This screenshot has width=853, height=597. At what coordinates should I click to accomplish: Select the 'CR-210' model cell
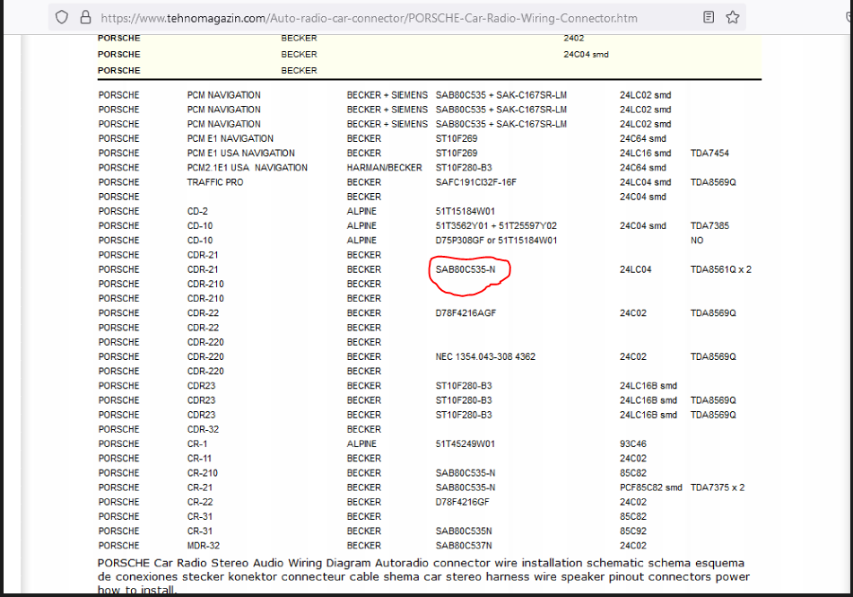tap(203, 473)
